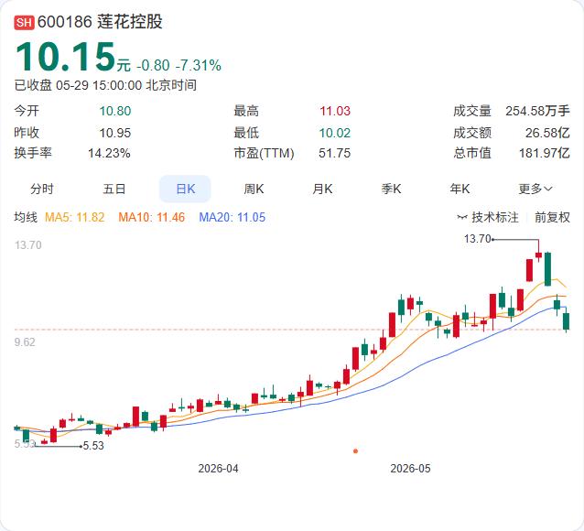Switch to the 五日 chart tab
584x531 pixels.
pos(114,189)
